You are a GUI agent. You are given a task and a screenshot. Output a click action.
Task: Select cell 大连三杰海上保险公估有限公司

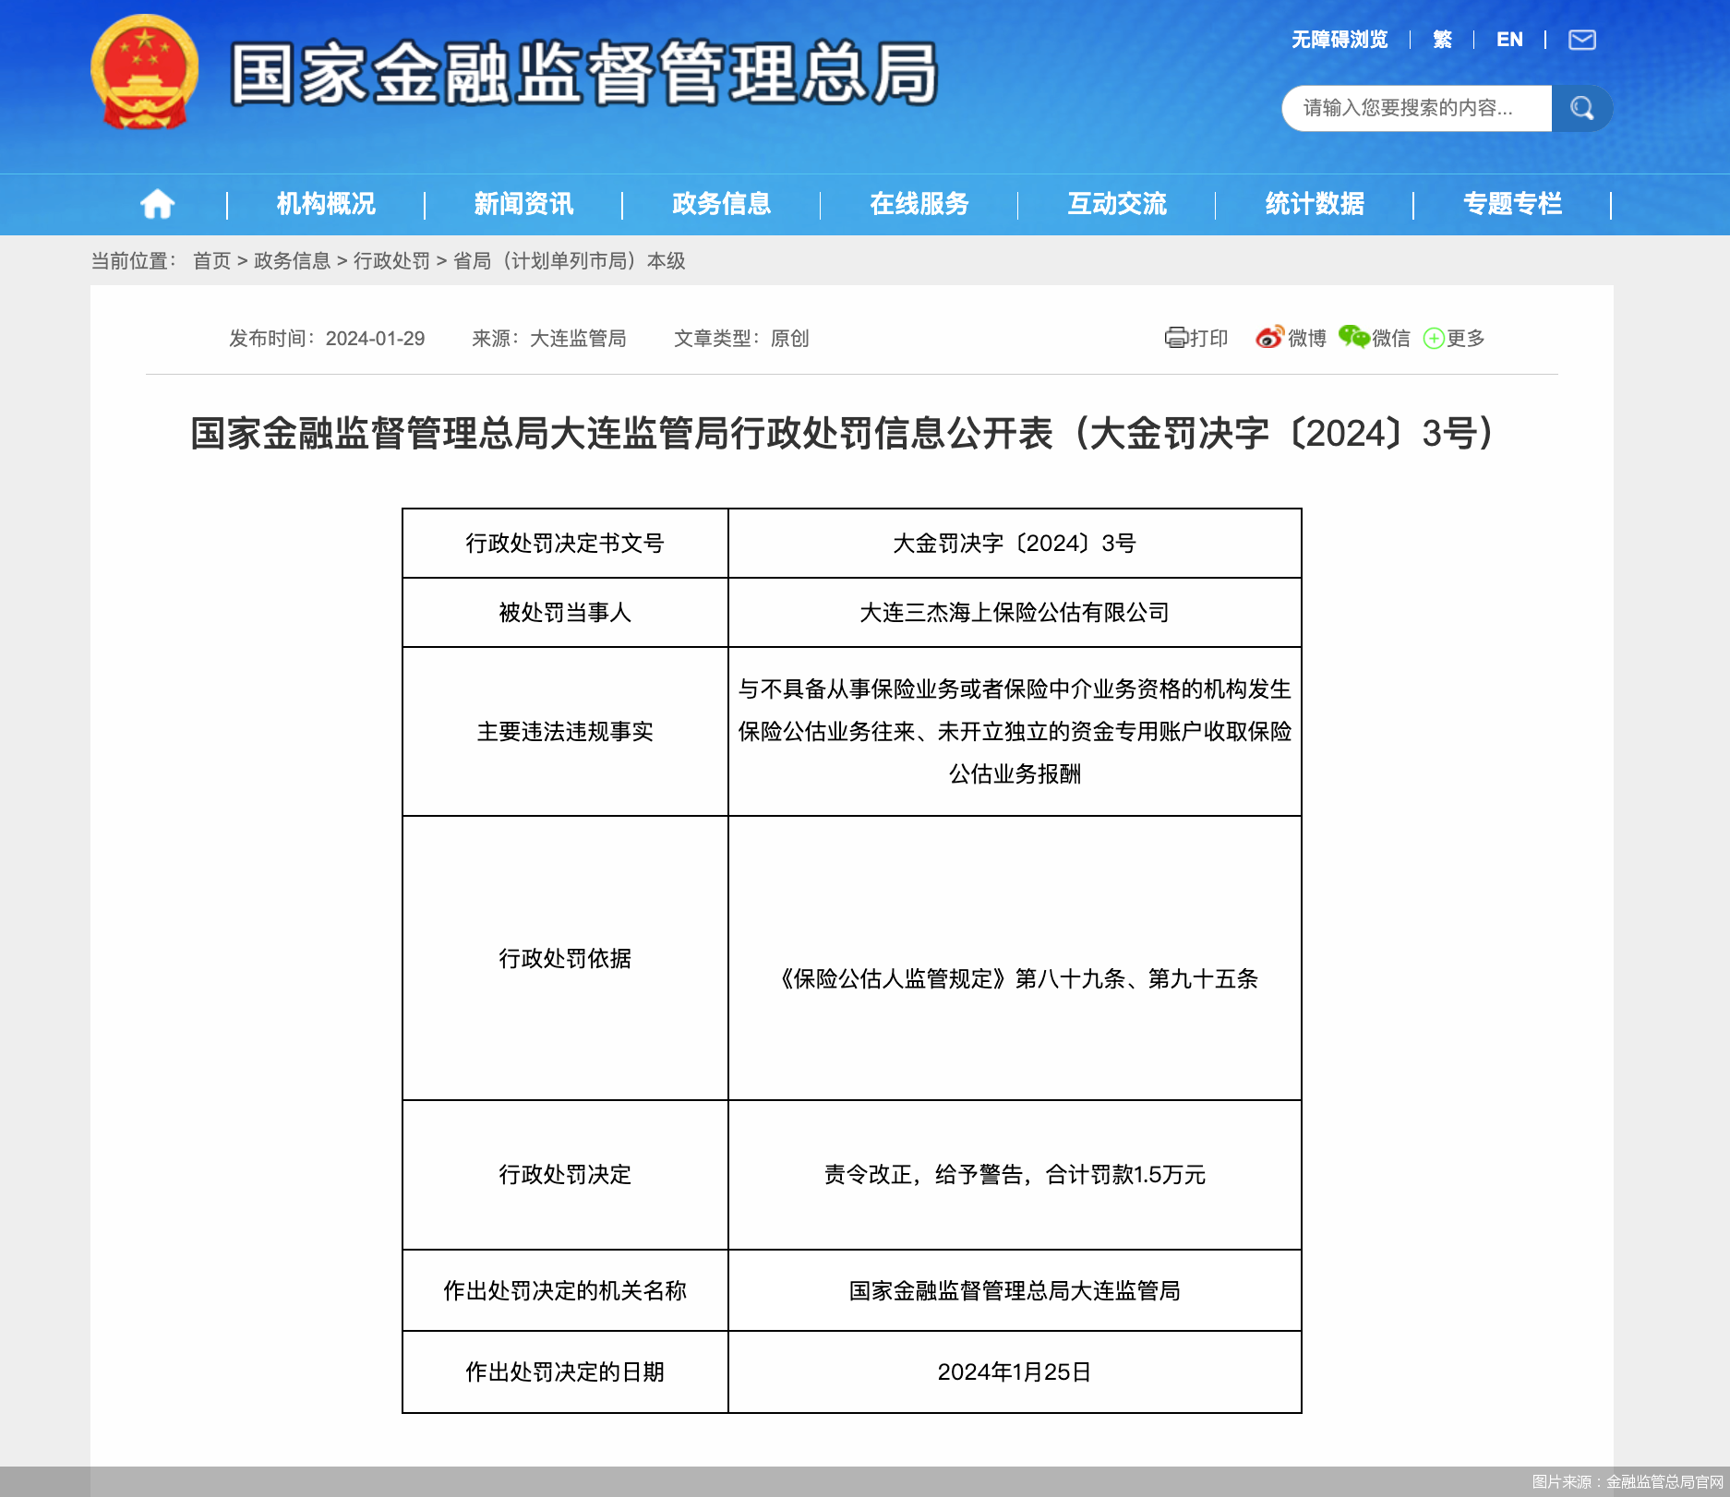1015,613
